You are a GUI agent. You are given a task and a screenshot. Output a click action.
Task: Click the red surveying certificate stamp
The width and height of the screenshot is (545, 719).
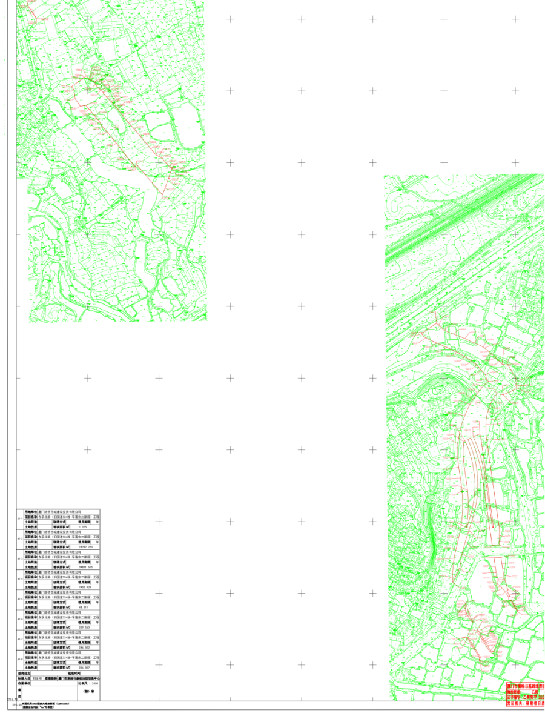tap(525, 690)
